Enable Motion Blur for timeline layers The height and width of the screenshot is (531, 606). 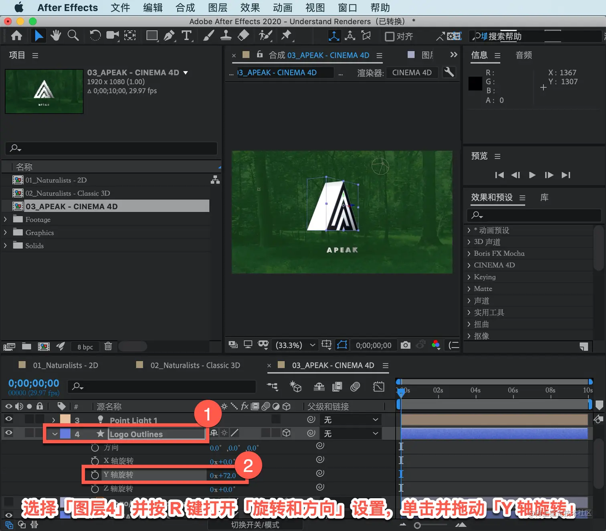pyautogui.click(x=355, y=386)
